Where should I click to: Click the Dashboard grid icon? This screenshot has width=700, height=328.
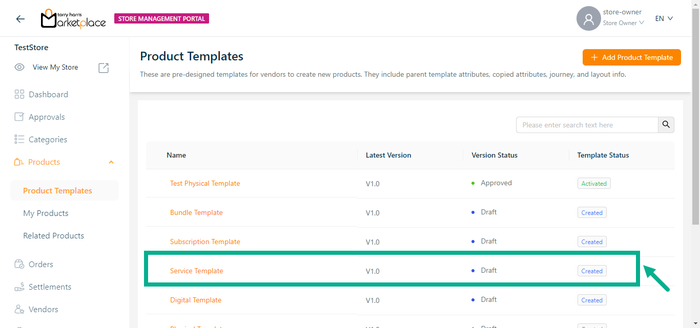[x=19, y=94]
